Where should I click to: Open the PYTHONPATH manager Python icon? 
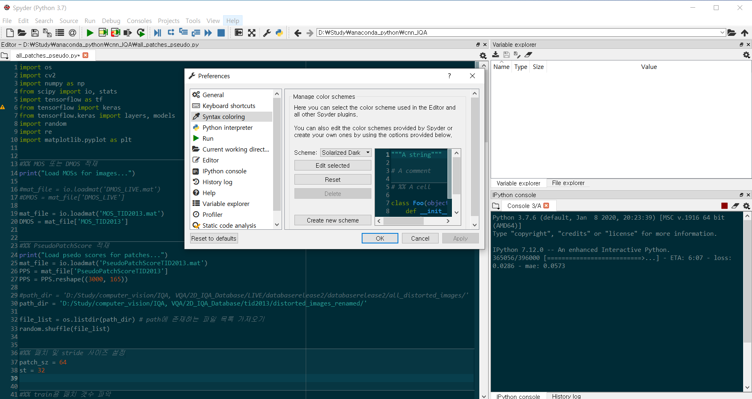(x=279, y=33)
